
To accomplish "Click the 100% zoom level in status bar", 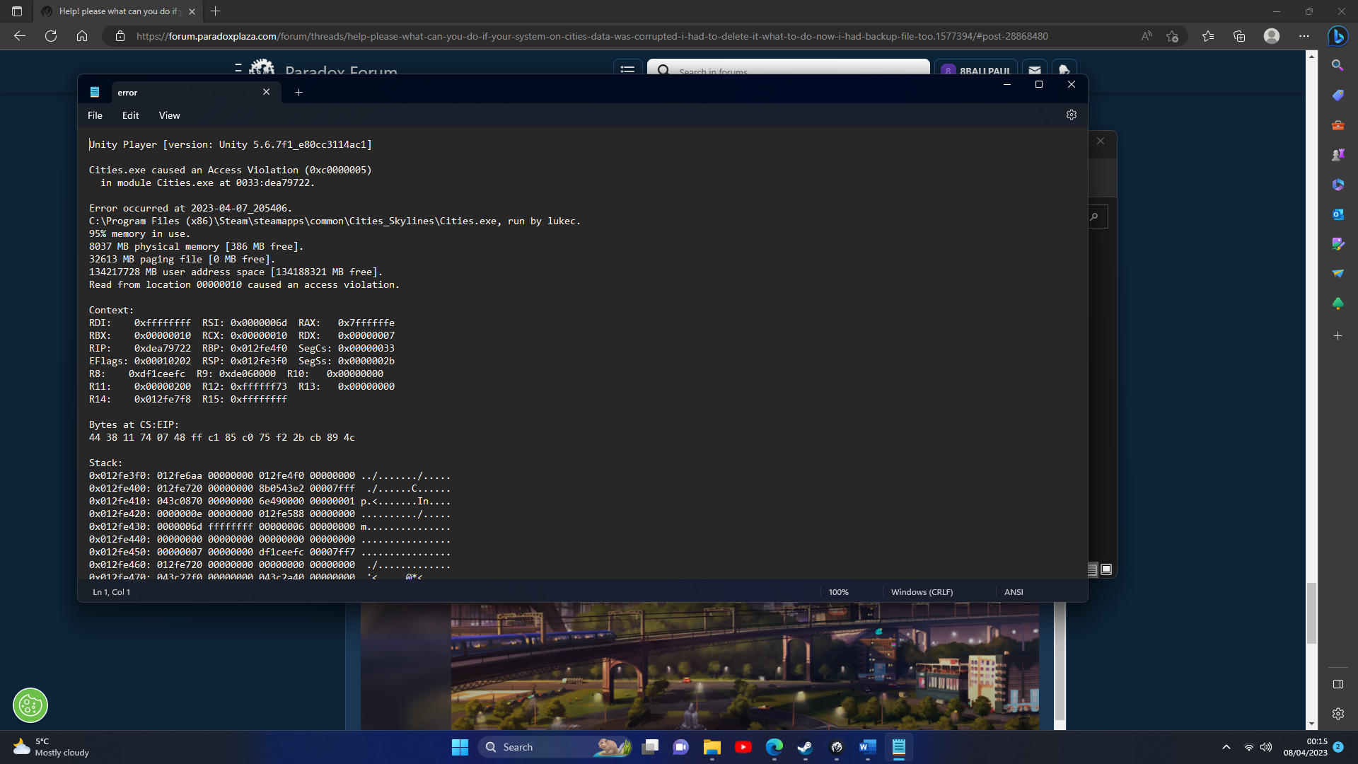I will pyautogui.click(x=838, y=592).
